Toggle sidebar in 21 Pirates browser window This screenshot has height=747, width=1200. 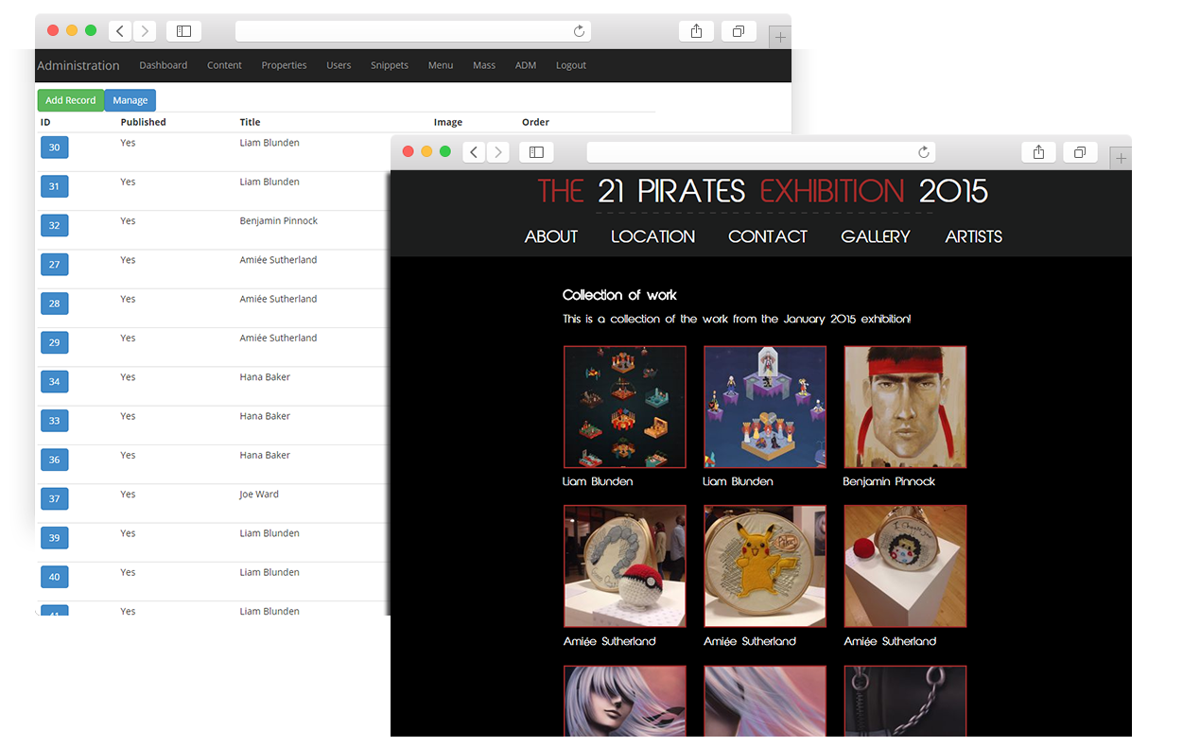click(536, 152)
